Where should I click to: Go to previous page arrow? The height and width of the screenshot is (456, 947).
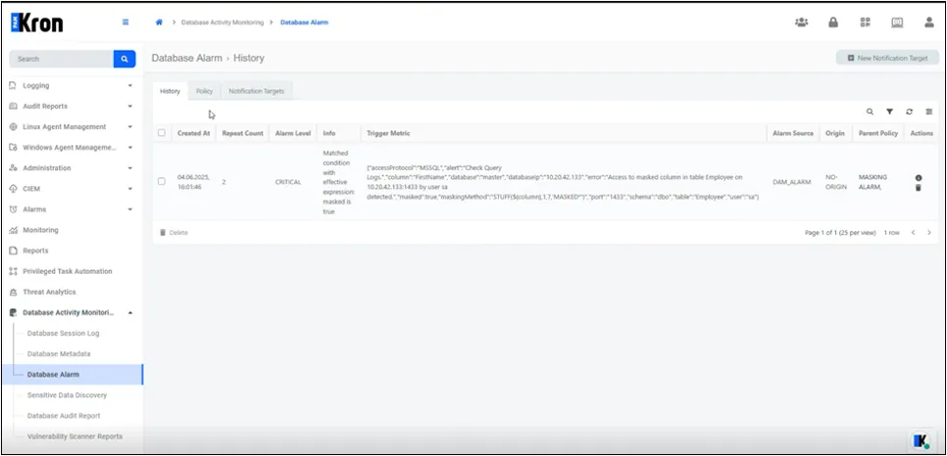point(914,232)
